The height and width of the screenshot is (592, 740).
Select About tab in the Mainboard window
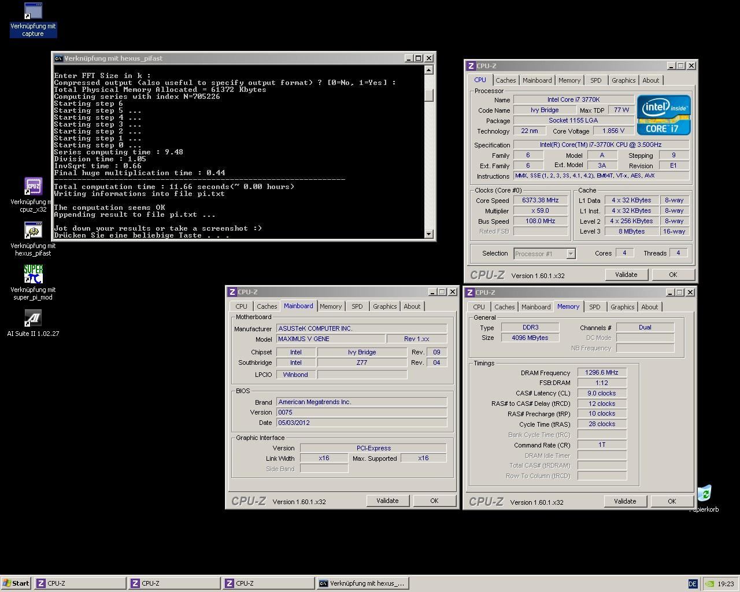click(412, 306)
